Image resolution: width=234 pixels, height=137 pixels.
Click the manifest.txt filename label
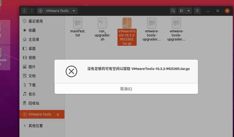(x=78, y=33)
